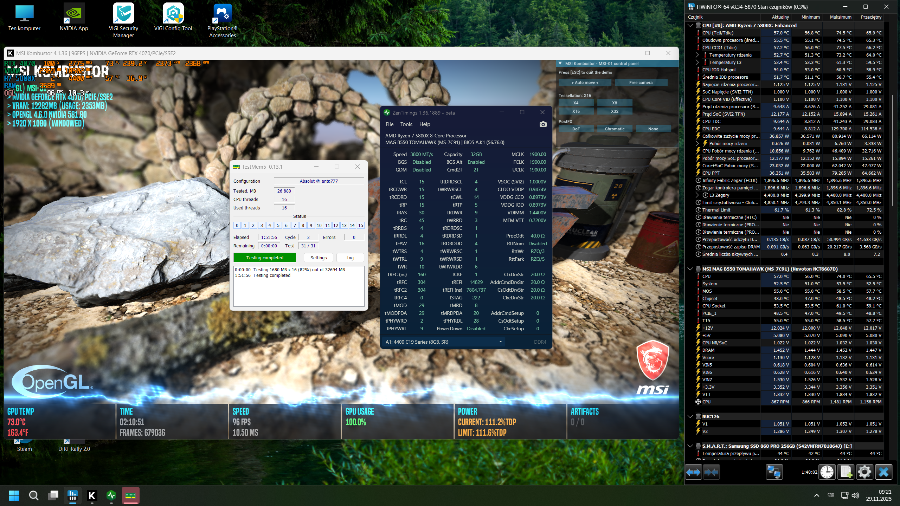This screenshot has height=506, width=900.
Task: Take ZenTimings screenshot with the camera icon
Action: tap(543, 124)
